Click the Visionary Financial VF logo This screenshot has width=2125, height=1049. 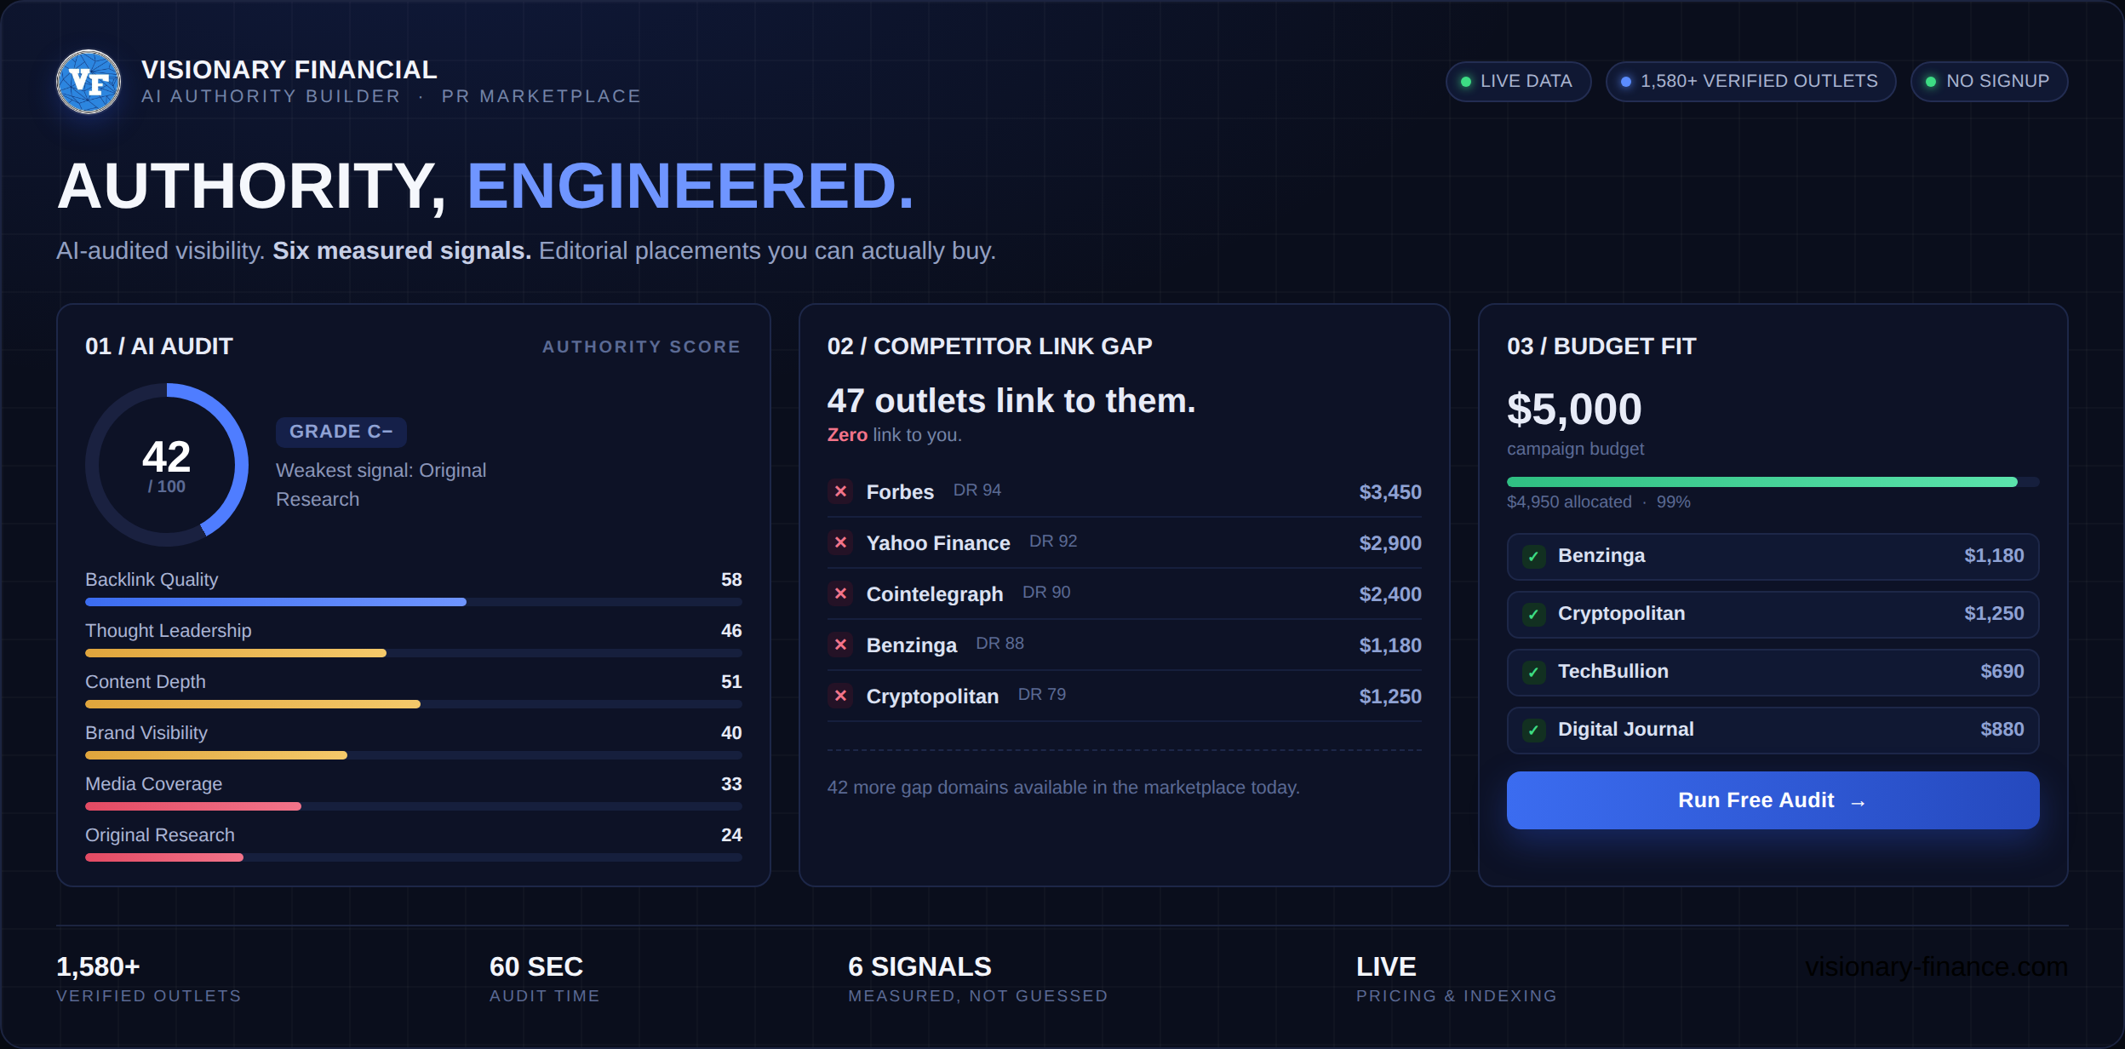[x=89, y=82]
